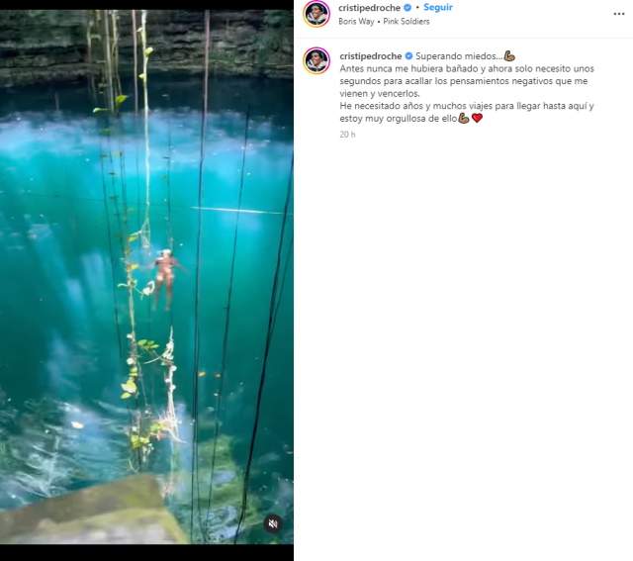
Task: Open cristipedroche username link in header
Action: pyautogui.click(x=369, y=8)
